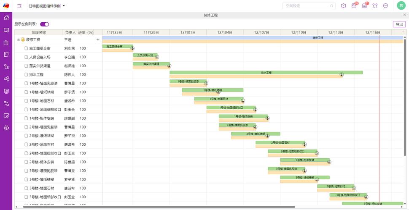Click the add plus icon beside 装修工程
Viewport: 409px width, 210px height.
98,39
